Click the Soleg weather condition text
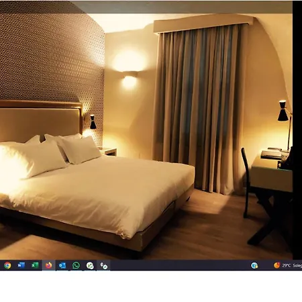Image resolution: width=302 pixels, height=302 pixels. coord(297,266)
